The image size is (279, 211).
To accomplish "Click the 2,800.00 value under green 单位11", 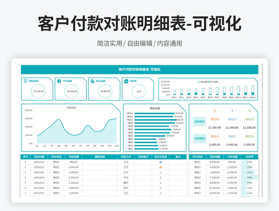I will [249, 145].
